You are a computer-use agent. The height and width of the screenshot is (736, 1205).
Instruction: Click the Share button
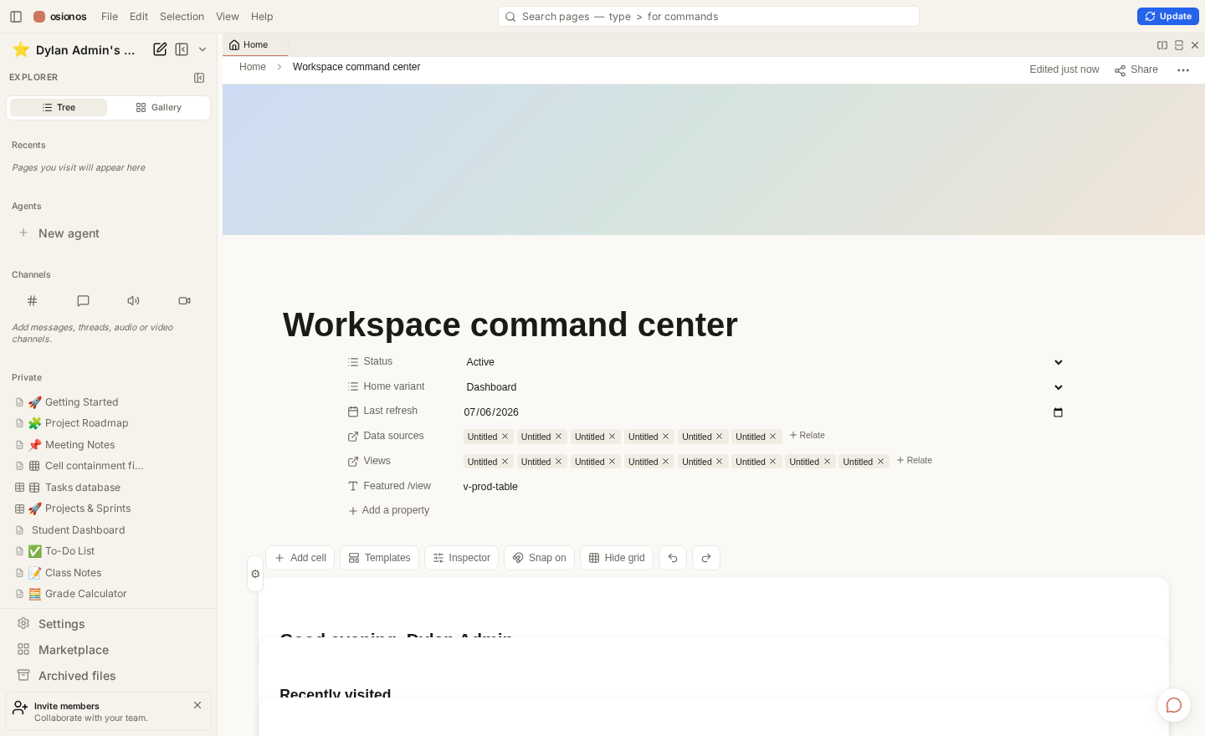[x=1136, y=70]
